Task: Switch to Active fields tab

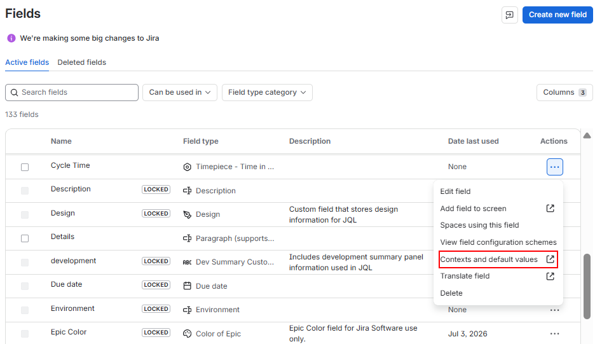Action: [27, 62]
